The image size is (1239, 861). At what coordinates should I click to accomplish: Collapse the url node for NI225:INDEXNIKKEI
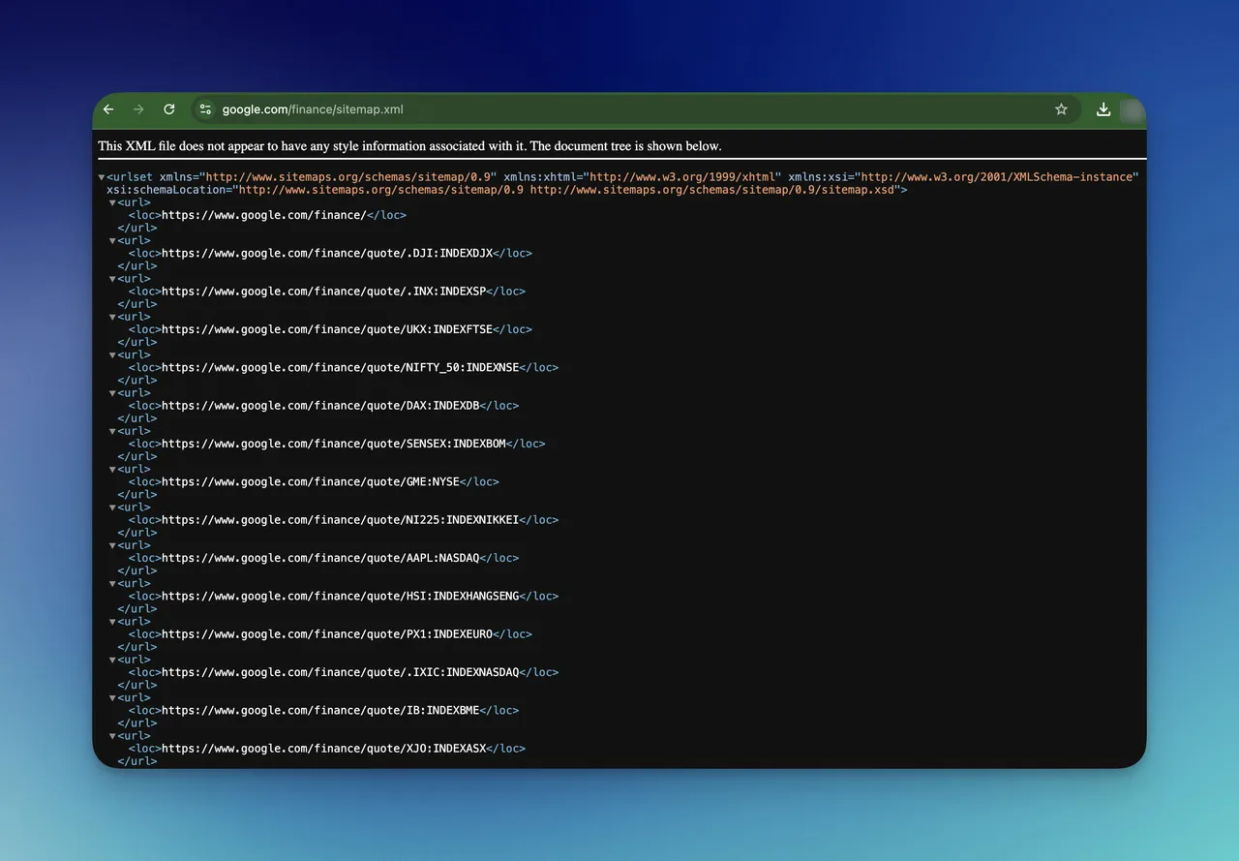[112, 507]
